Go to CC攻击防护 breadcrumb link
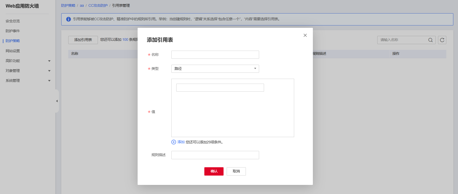This screenshot has width=458, height=194. click(x=98, y=5)
